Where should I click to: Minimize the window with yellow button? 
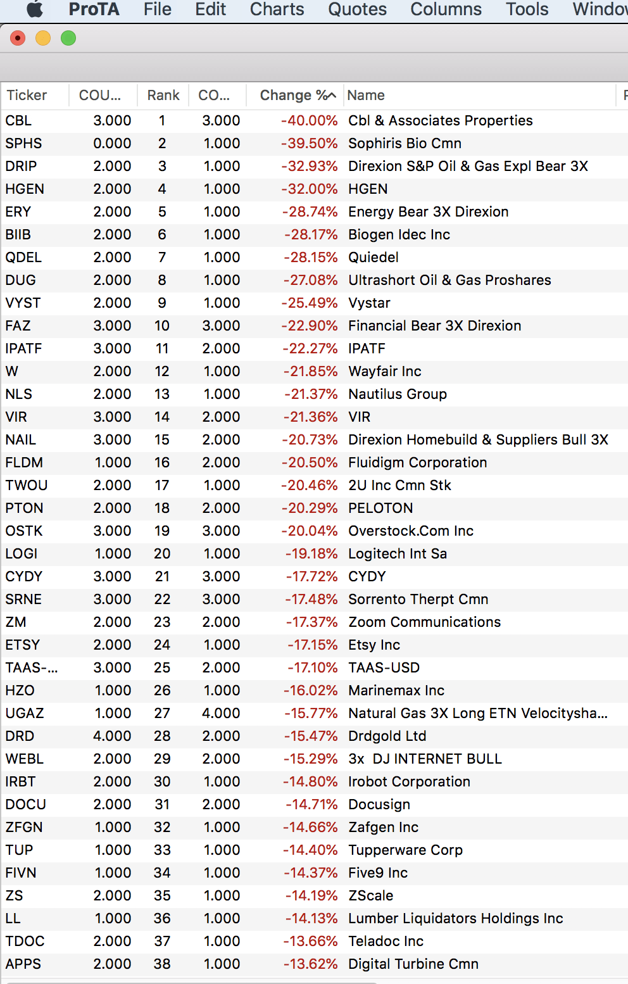[x=43, y=39]
